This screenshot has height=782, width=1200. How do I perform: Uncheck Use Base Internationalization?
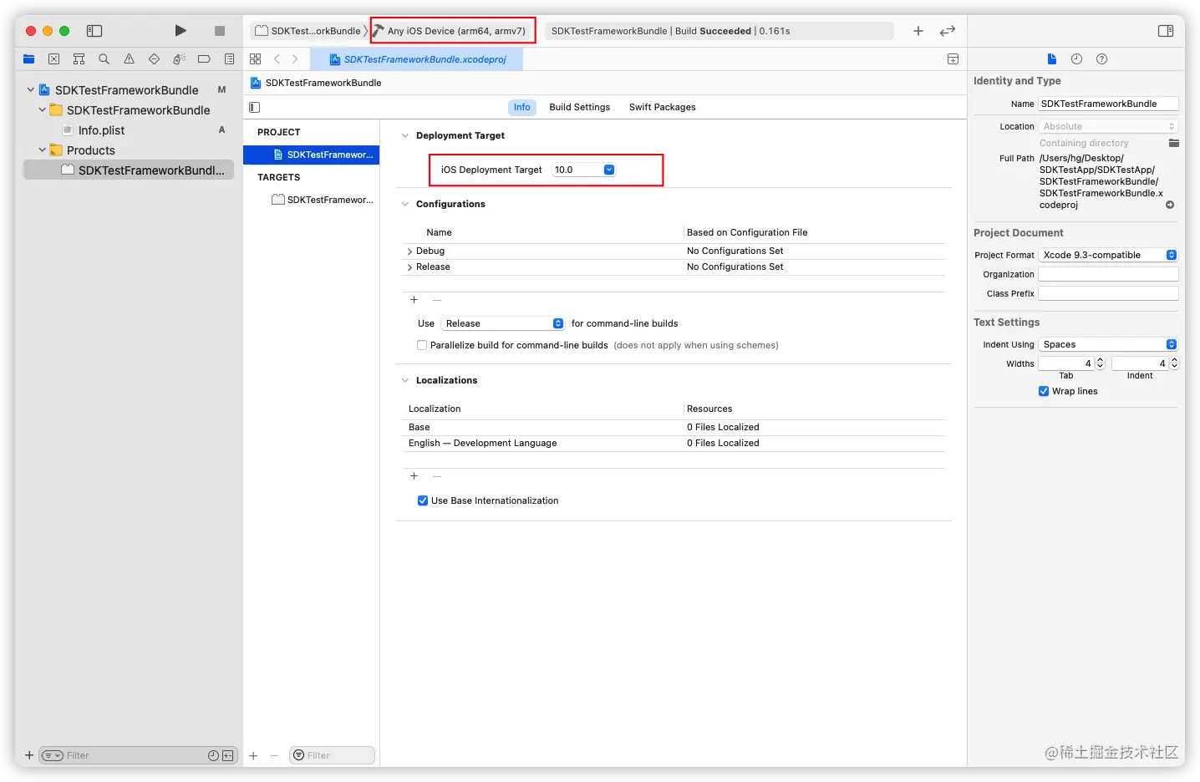click(423, 500)
